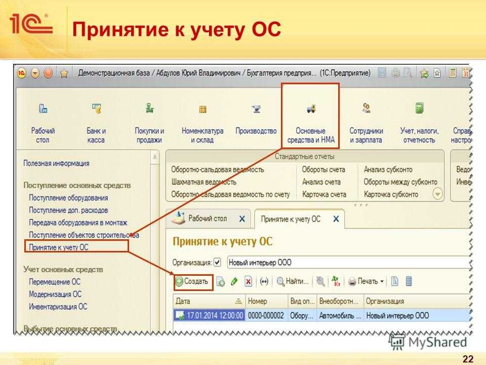486x365 pixels.
Task: Click the Организация input field
Action: (x=348, y=263)
